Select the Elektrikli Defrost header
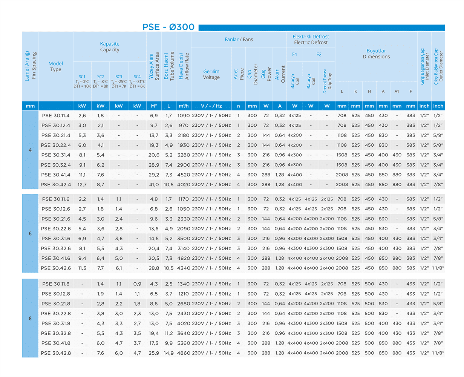Viewport: 464px width, 377px height. [x=311, y=39]
